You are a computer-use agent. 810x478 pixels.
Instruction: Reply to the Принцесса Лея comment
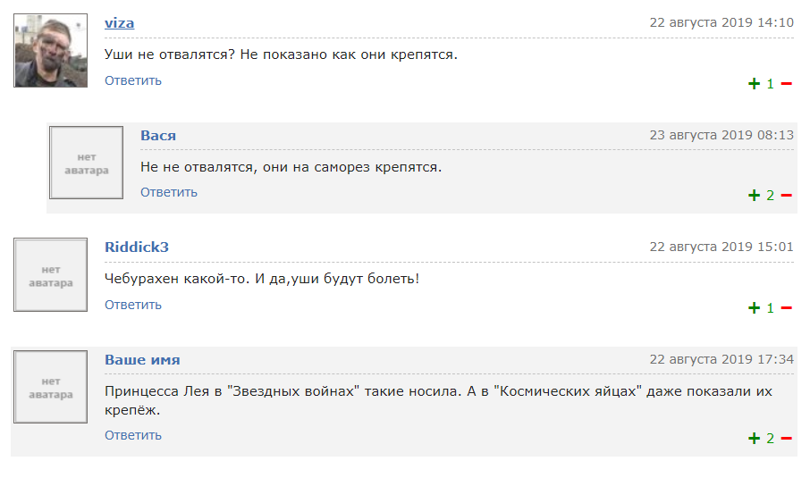click(132, 436)
